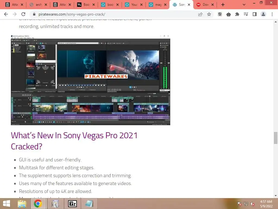Image resolution: width=278 pixels, height=209 pixels.
Task: Close the mag tab
Action: [x=165, y=5]
